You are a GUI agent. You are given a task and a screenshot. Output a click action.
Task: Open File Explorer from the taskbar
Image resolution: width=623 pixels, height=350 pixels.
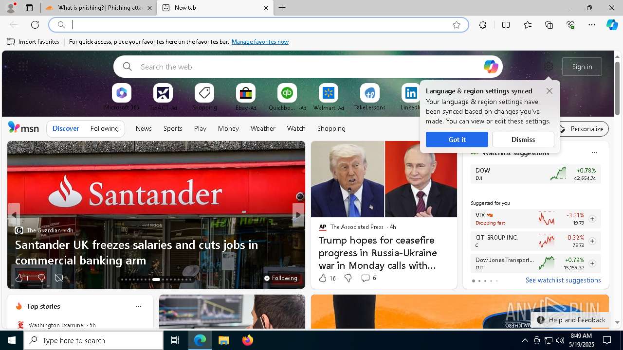point(223,340)
